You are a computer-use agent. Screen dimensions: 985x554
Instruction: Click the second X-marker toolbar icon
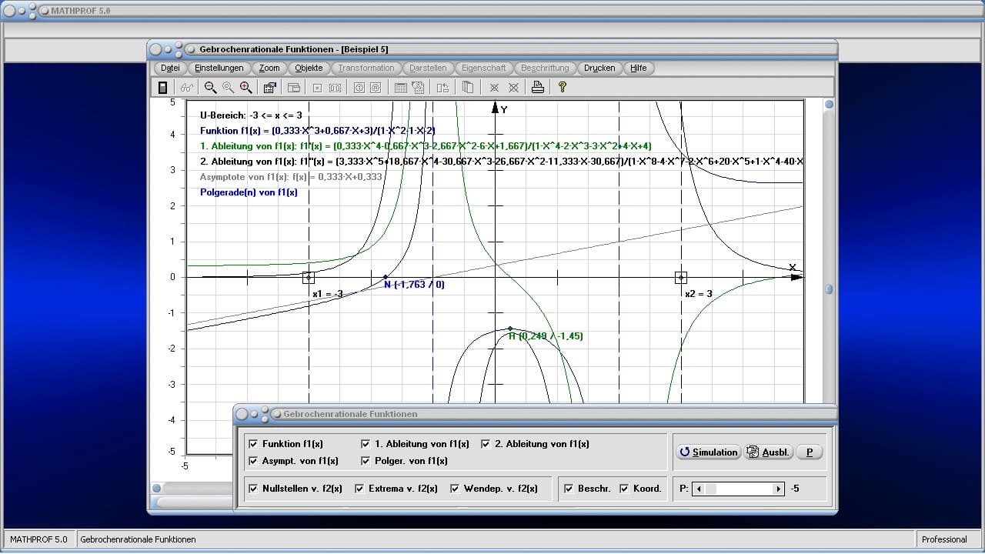point(513,88)
